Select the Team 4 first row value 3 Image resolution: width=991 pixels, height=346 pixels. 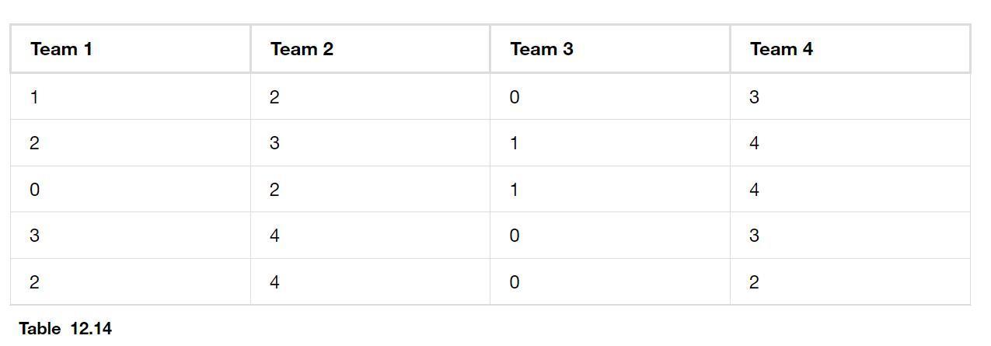tap(754, 97)
